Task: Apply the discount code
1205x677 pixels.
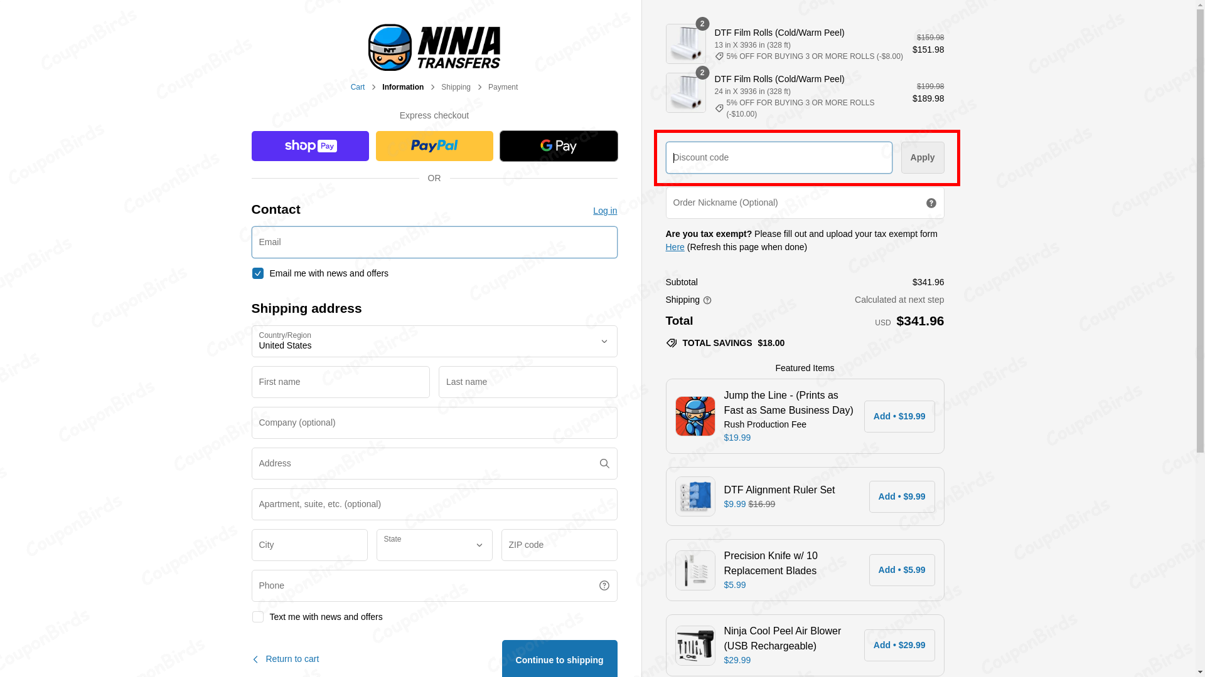Action: pyautogui.click(x=922, y=157)
